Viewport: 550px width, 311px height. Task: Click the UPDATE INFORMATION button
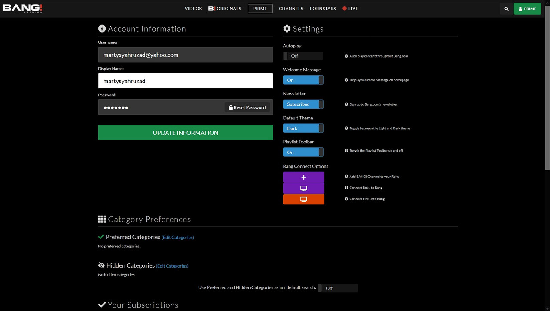186,133
